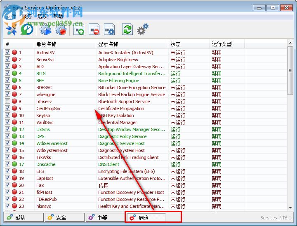Select the CertPropSvc service name
This screenshot has height=226, width=297.
49,108
